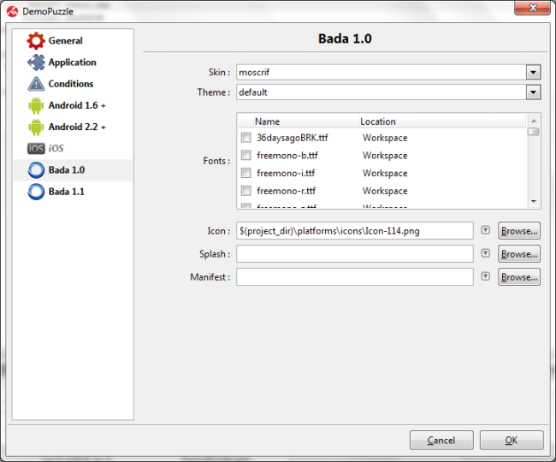Click the iOS badge icon
The image size is (556, 462).
tap(36, 149)
